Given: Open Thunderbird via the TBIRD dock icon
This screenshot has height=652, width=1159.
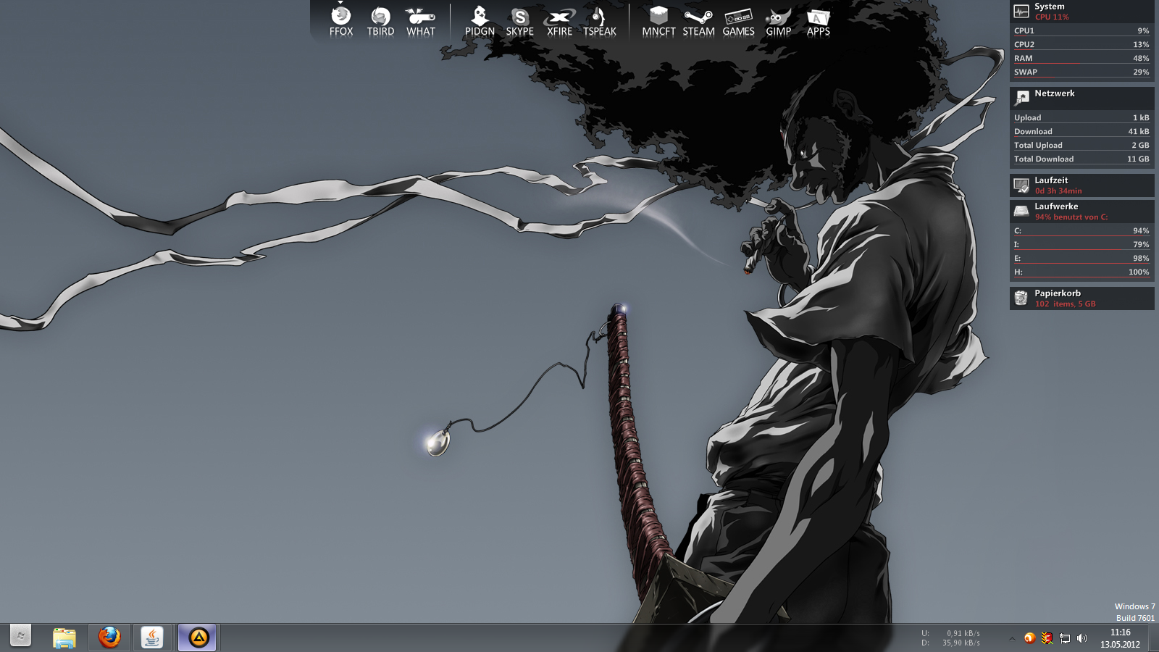Looking at the screenshot, I should (380, 21).
